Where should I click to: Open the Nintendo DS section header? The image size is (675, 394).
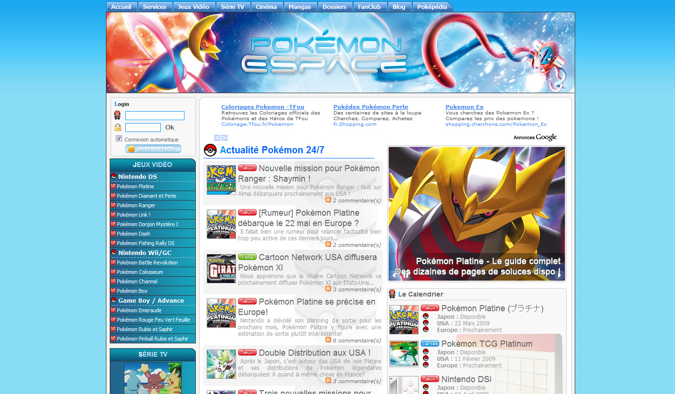(153, 176)
